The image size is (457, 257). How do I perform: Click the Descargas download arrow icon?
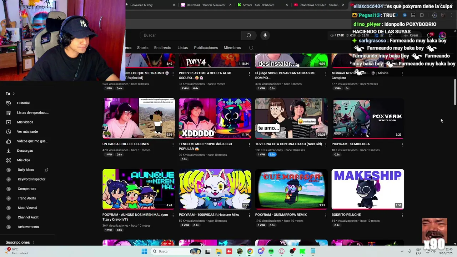[x=9, y=151]
